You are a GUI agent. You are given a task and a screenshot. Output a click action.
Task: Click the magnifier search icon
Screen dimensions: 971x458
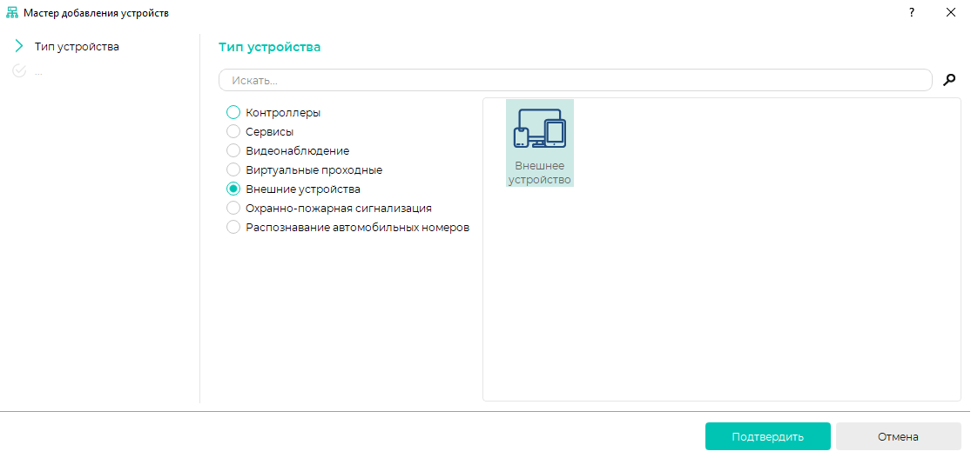point(948,80)
